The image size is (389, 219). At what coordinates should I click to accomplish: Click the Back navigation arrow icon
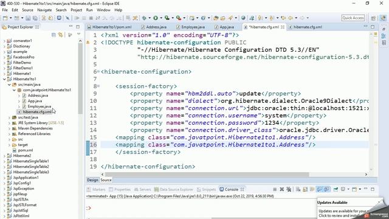[x=291, y=18]
